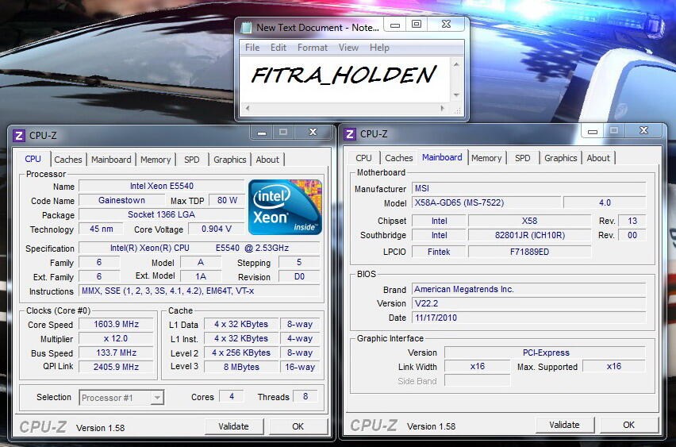Click the 2405.9 MHz QPI Link value
Image resolution: width=676 pixels, height=447 pixels.
(117, 367)
